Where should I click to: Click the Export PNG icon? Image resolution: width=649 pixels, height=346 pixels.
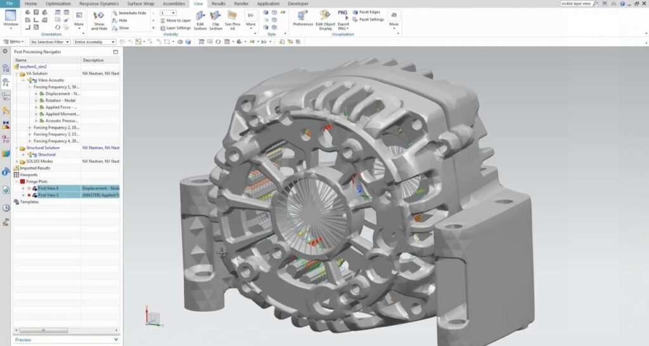point(343,20)
